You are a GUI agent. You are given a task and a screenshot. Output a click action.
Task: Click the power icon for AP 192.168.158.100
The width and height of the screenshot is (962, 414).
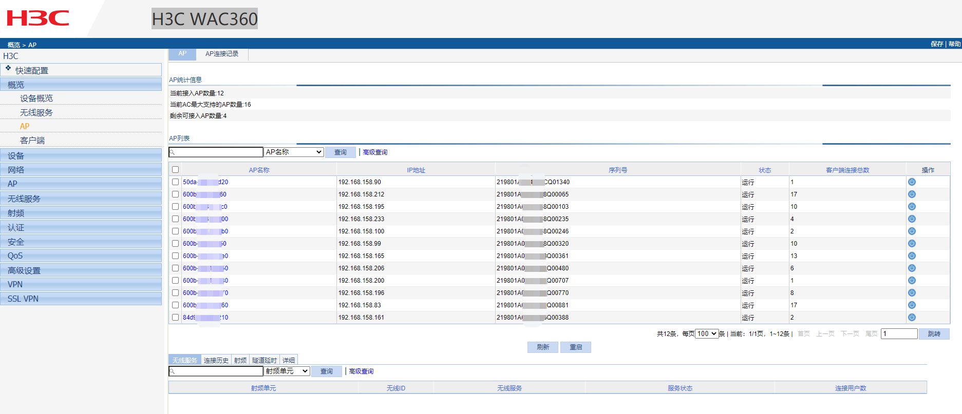point(912,231)
